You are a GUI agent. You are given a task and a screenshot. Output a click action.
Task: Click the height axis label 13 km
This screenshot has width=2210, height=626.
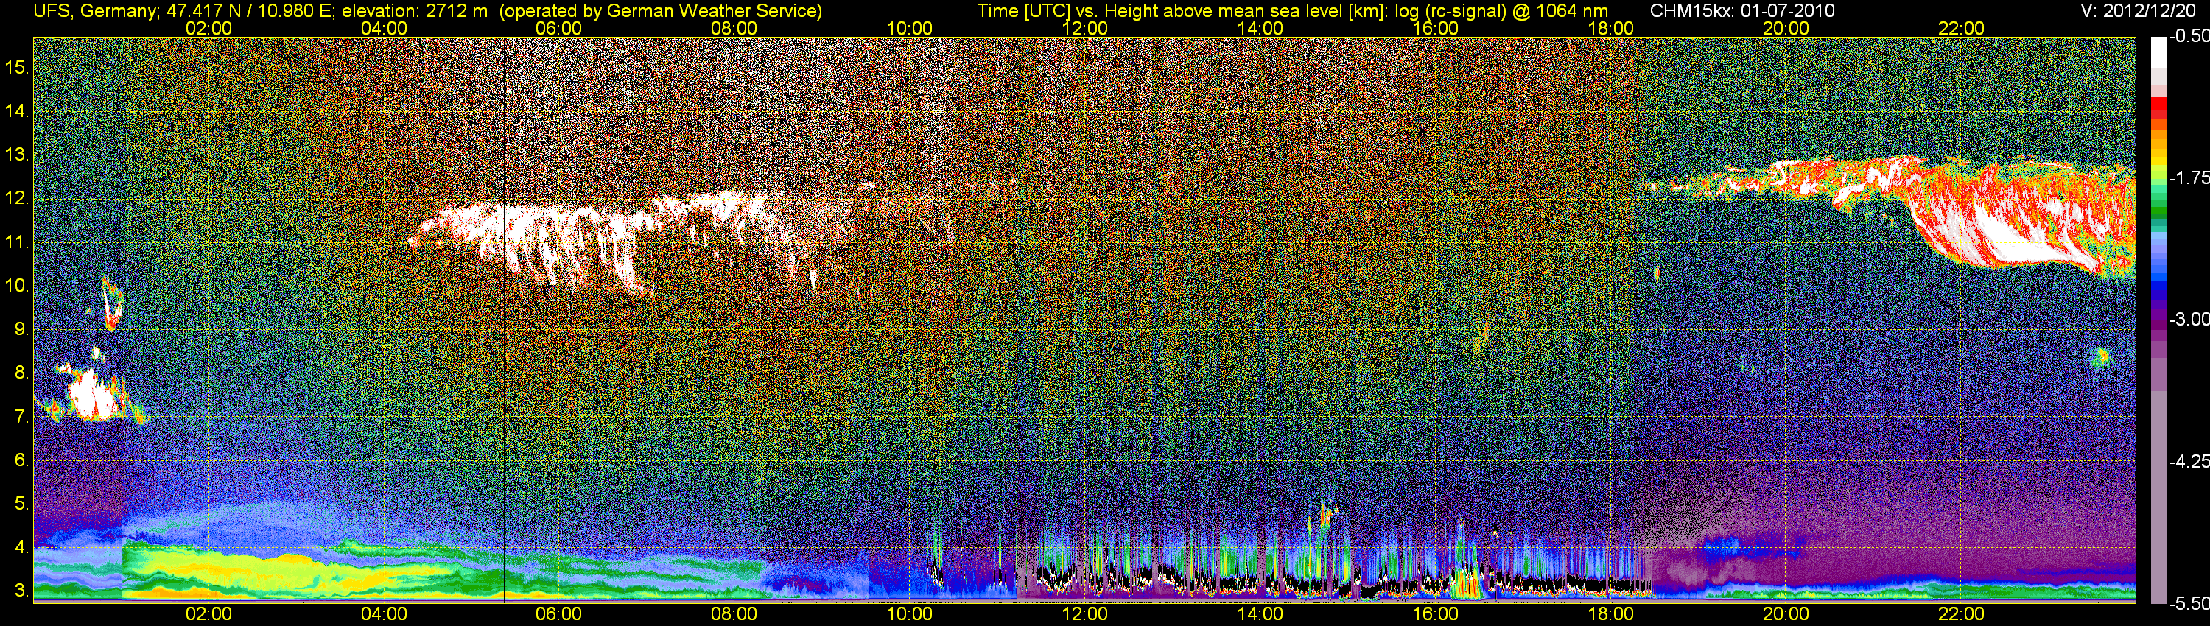point(16,155)
